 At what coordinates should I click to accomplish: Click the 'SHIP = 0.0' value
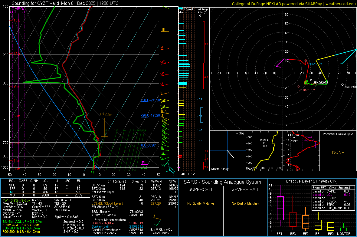click(x=71, y=232)
